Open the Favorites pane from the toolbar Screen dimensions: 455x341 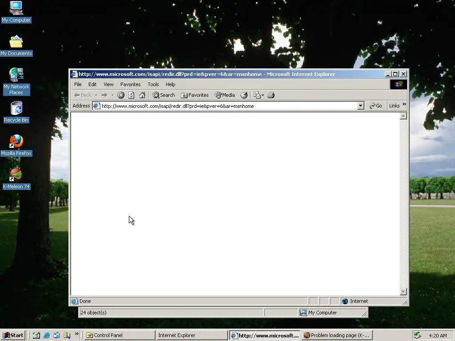pos(195,95)
